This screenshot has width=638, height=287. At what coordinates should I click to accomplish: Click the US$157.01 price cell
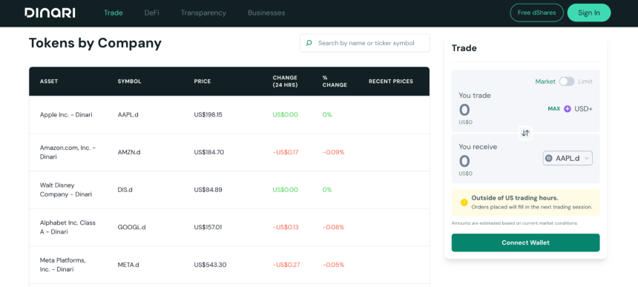click(x=208, y=227)
